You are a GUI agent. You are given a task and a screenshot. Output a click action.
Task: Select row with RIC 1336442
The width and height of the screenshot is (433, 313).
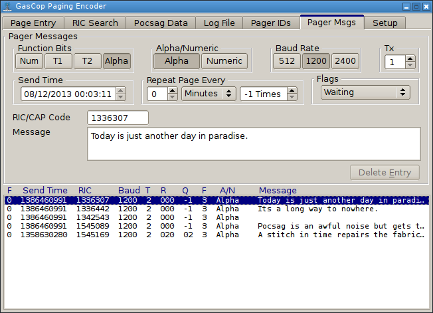(217, 209)
